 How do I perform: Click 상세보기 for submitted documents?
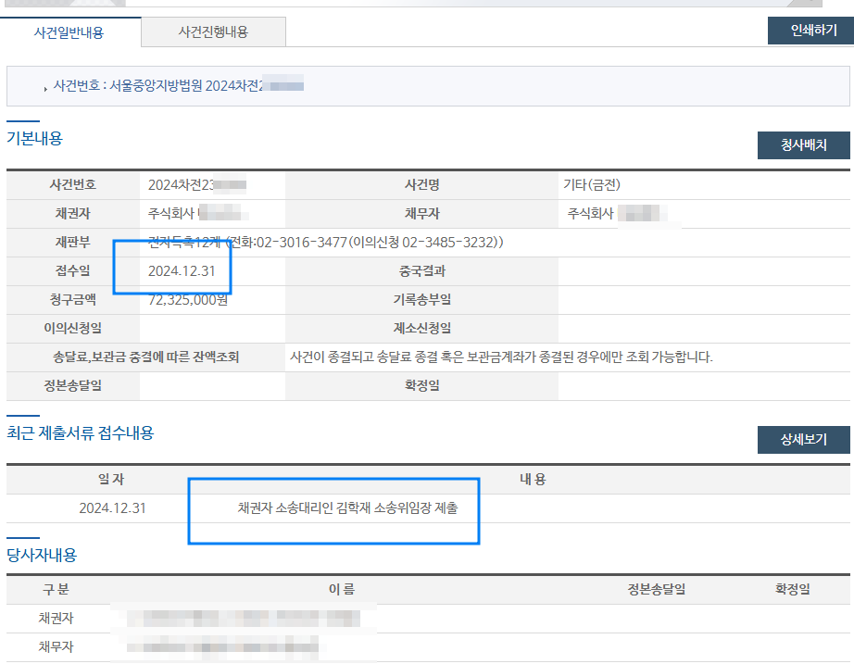[803, 440]
